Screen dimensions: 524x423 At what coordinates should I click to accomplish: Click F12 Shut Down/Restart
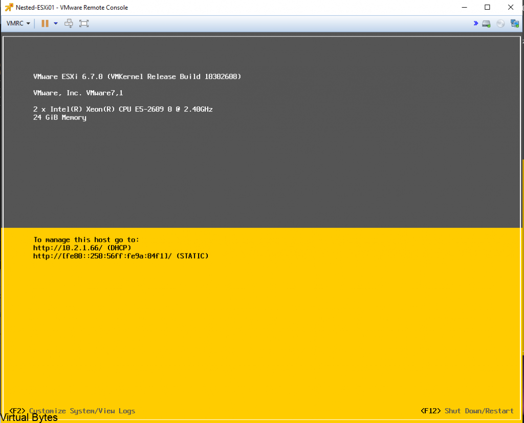pos(467,411)
